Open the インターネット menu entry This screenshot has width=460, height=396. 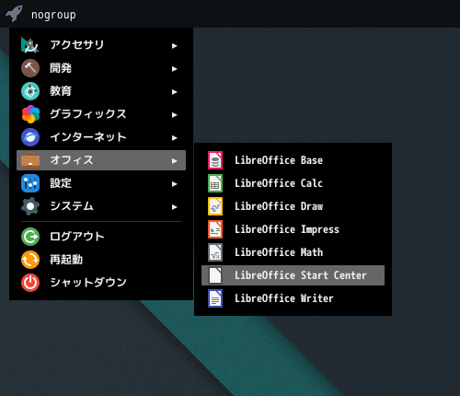click(101, 137)
